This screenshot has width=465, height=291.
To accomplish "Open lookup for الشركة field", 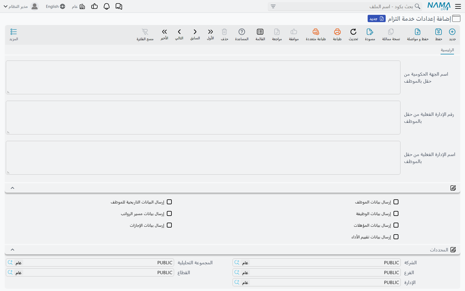I will click(x=237, y=262).
